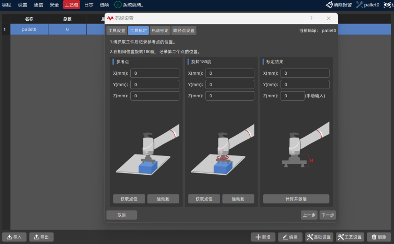The height and width of the screenshot is (244, 394).
Task: Click 获取点位 under rotate 180 panel
Action: pyautogui.click(x=204, y=199)
